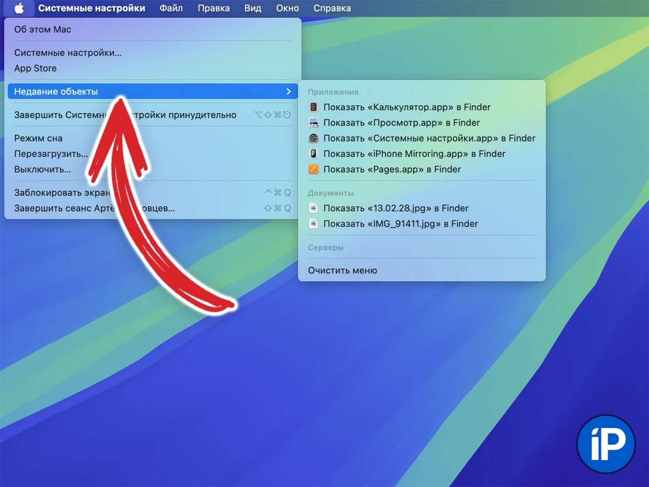Click «Очистить меню» to clear recents
The image size is (649, 487).
coord(422,270)
